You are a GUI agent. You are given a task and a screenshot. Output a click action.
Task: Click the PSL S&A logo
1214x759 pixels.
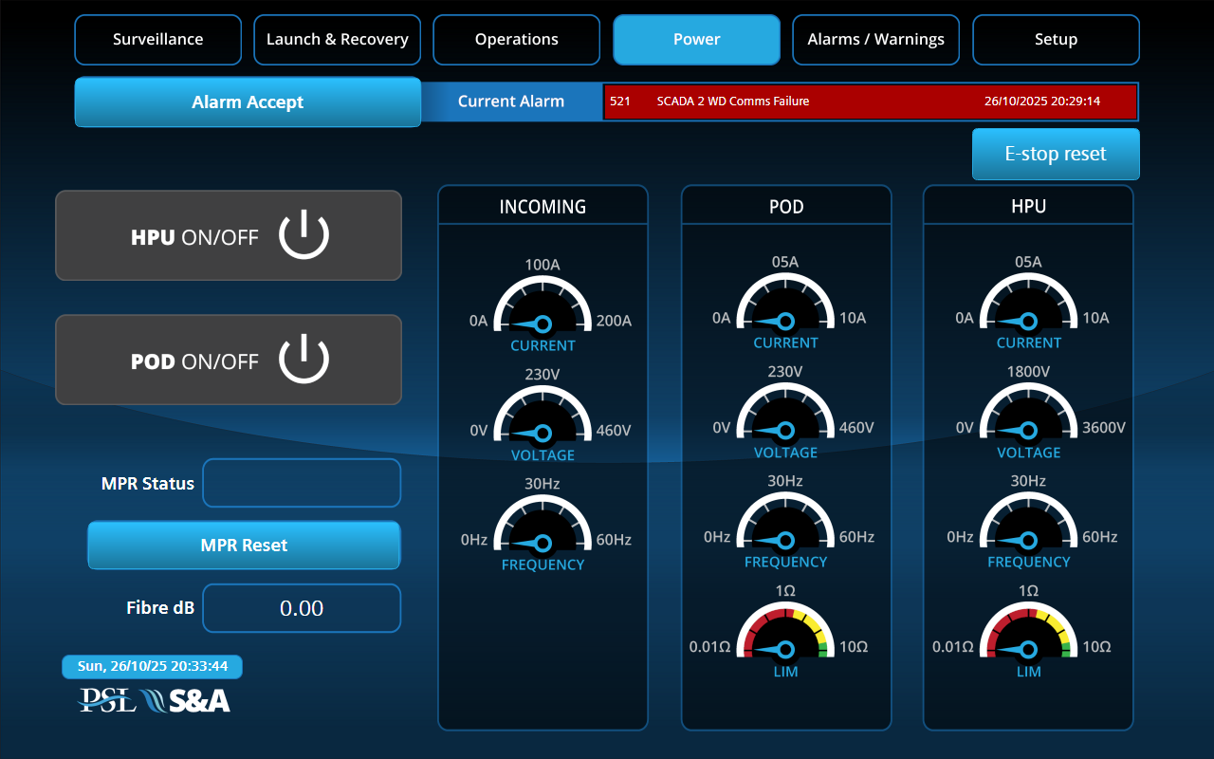[154, 700]
